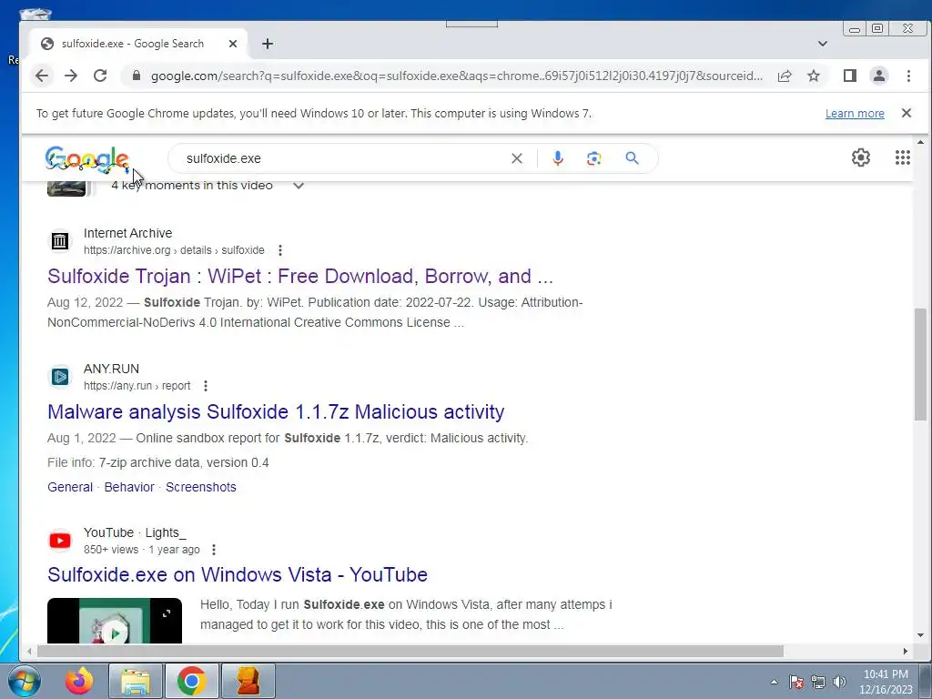Screen dimensions: 932x699
Task: Open Windows Explorer from taskbar
Action: pos(136,681)
